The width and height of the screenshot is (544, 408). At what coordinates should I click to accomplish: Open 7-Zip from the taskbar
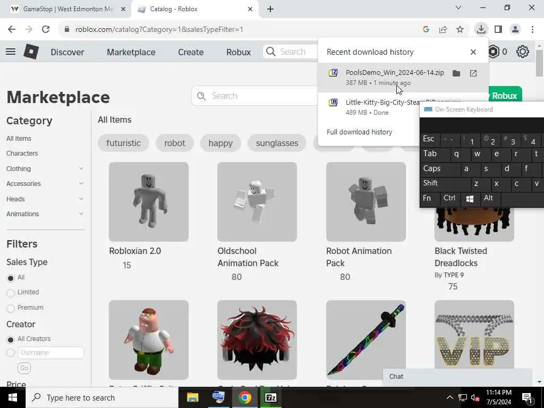270,397
